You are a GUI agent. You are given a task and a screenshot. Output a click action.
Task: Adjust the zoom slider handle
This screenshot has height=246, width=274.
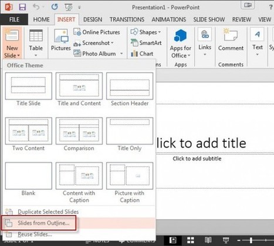(x=251, y=240)
